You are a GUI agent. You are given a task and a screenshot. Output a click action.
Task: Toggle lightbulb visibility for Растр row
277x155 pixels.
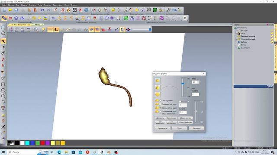coord(272,34)
